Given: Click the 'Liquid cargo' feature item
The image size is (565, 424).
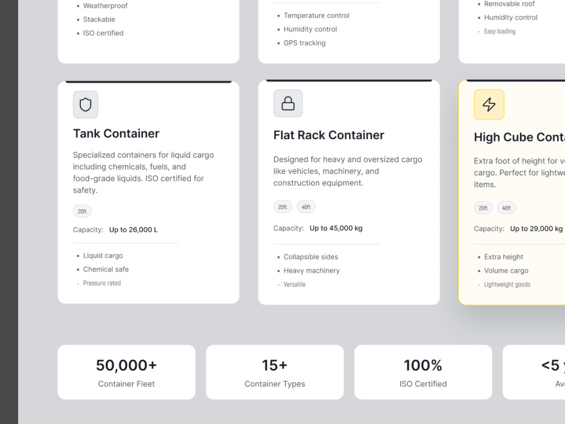Looking at the screenshot, I should 103,256.
